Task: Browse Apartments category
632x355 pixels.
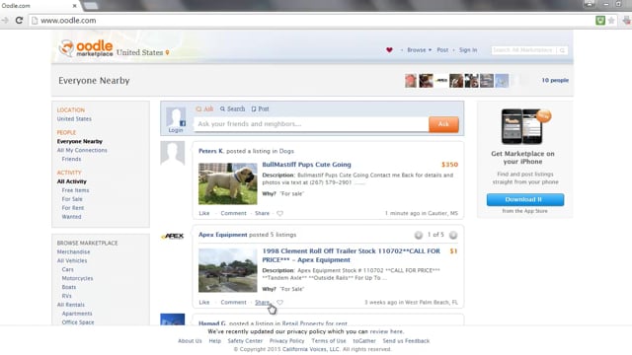Action: click(x=77, y=314)
